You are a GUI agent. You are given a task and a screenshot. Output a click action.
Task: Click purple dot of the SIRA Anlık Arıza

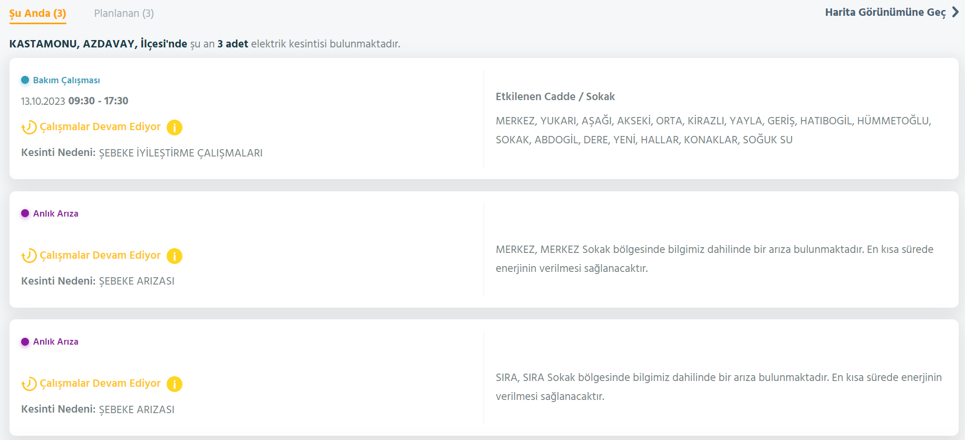tap(25, 341)
